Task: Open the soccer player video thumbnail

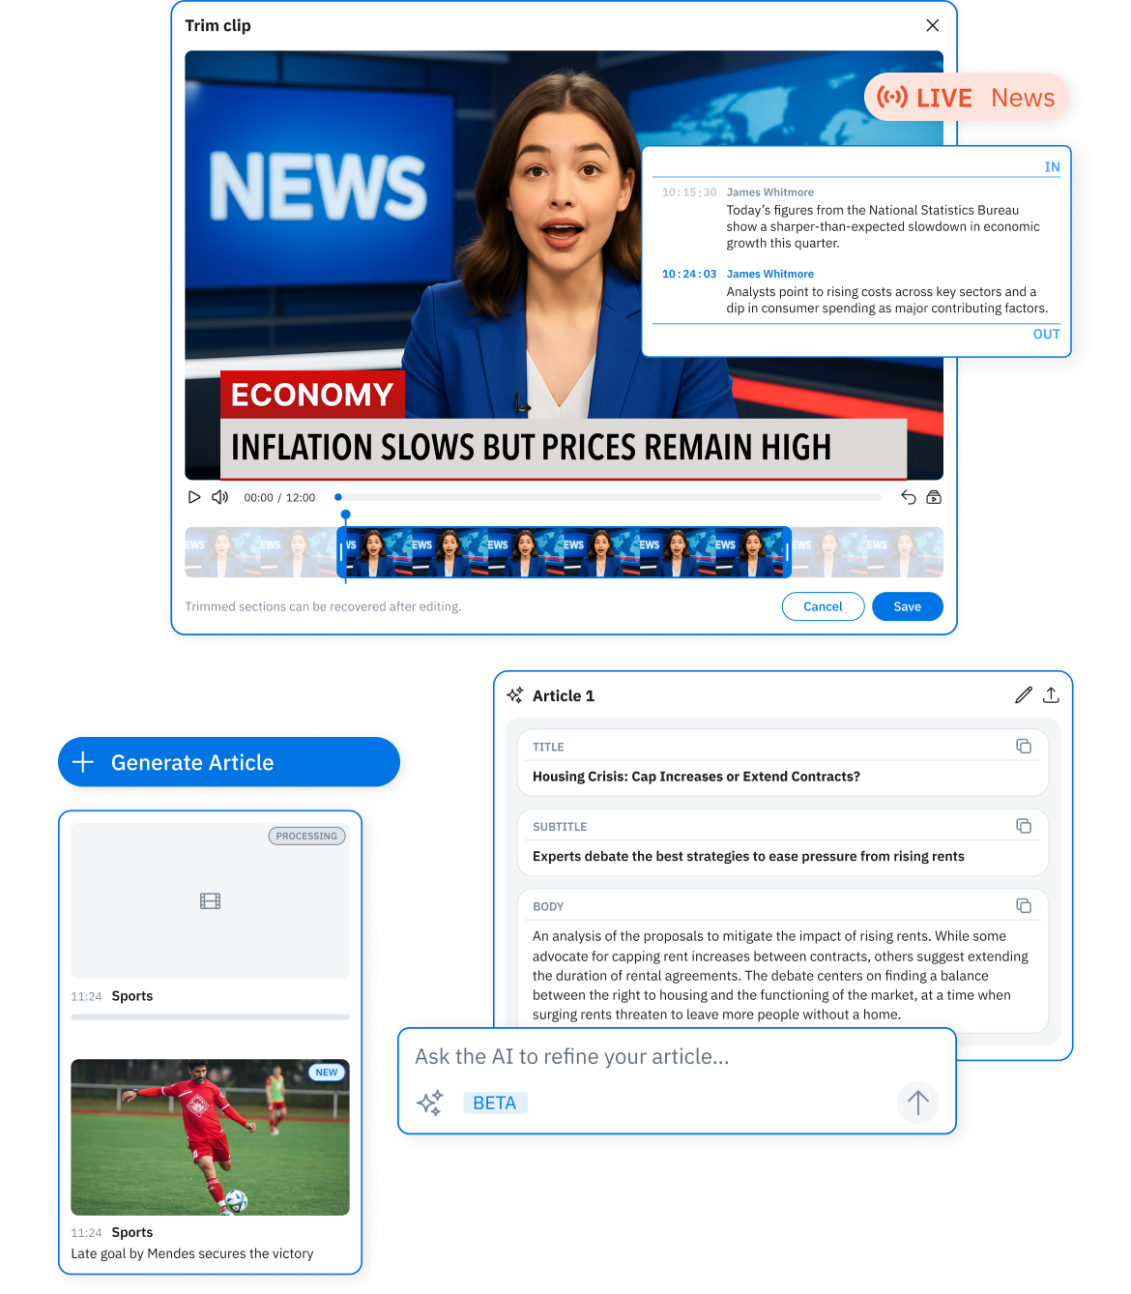Action: tap(210, 1137)
